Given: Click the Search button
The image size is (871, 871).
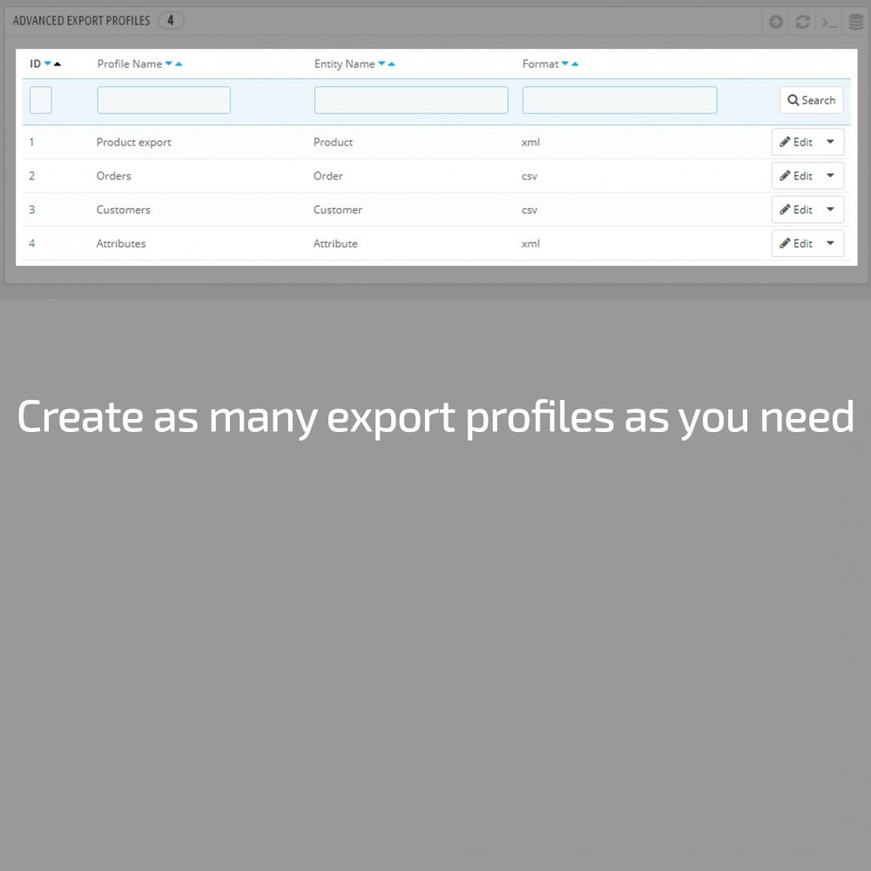Looking at the screenshot, I should [x=811, y=100].
